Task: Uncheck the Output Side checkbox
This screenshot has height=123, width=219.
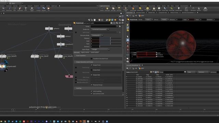Action: tap(91, 75)
